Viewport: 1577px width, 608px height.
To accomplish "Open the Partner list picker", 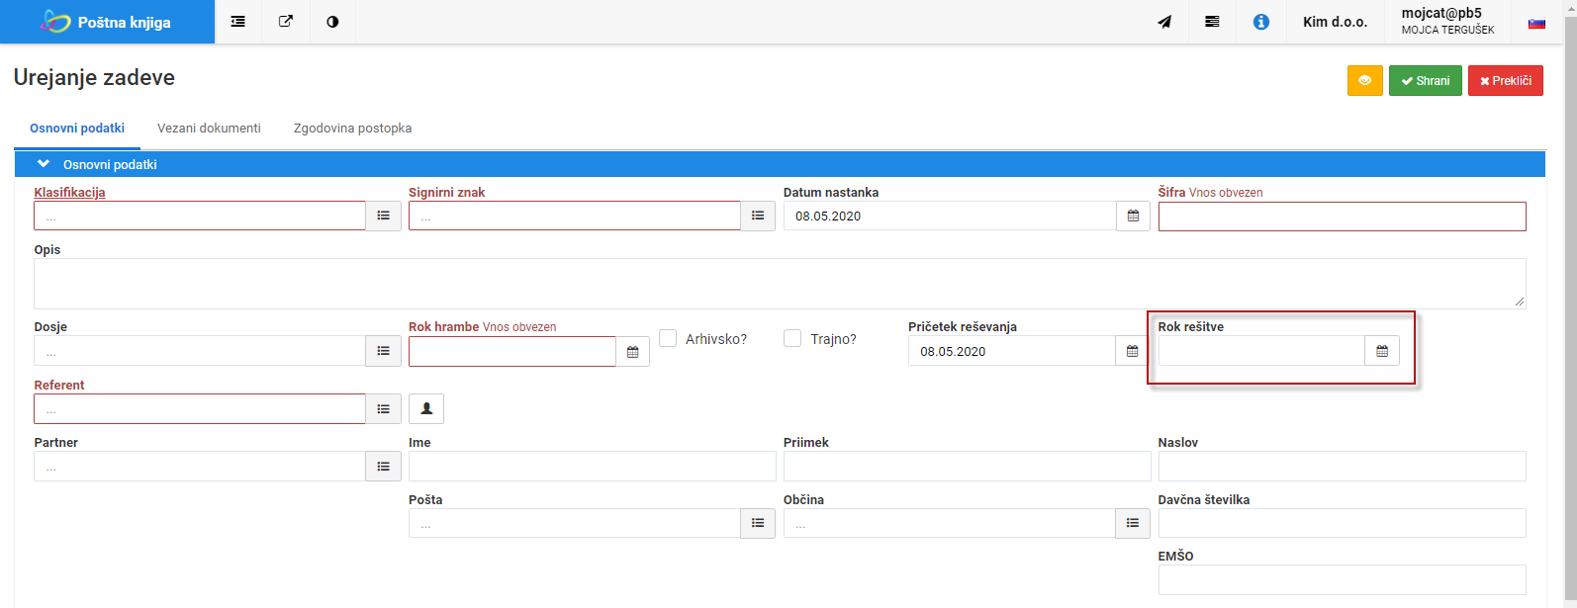I will coord(384,467).
